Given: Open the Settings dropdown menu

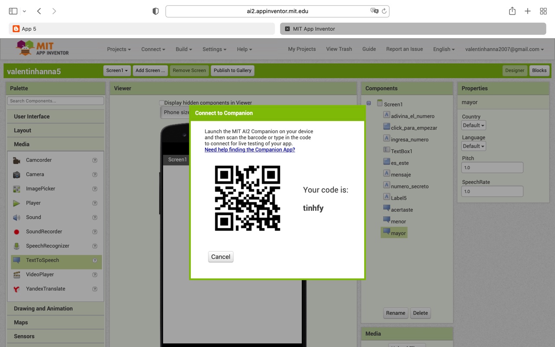Looking at the screenshot, I should click(214, 49).
